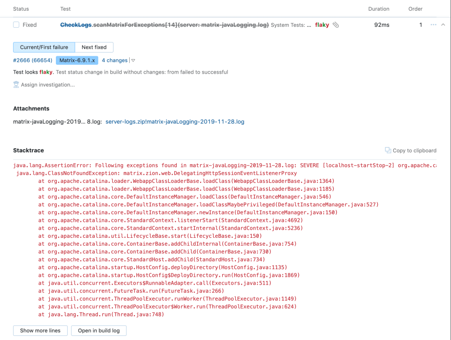Open the three-dots test actions menu

coord(433,25)
